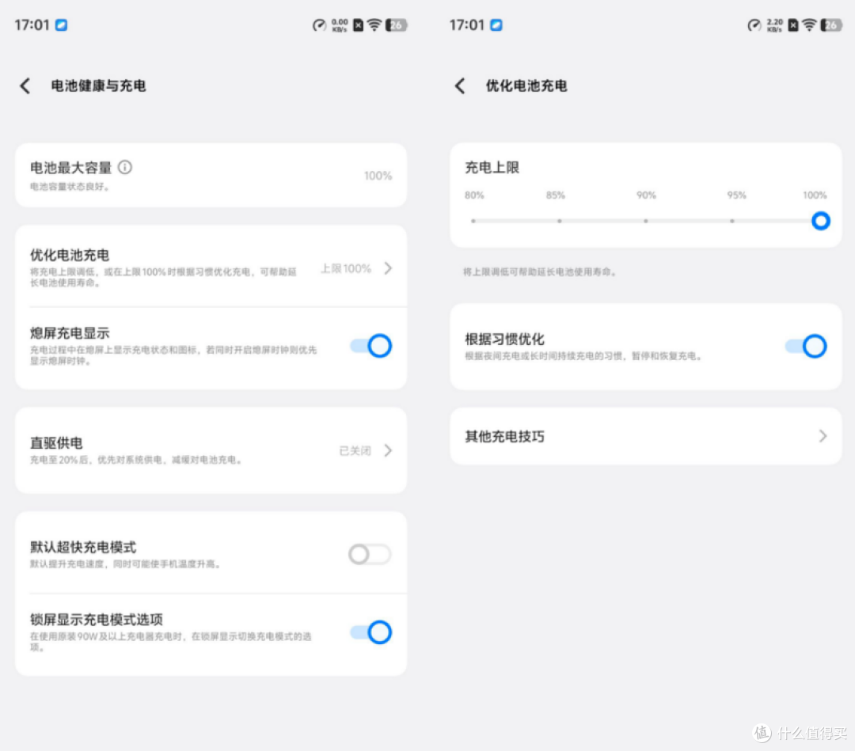Screen dimensions: 855x751
Task: Tap SIM card icon in left status bar
Action: pos(359,25)
